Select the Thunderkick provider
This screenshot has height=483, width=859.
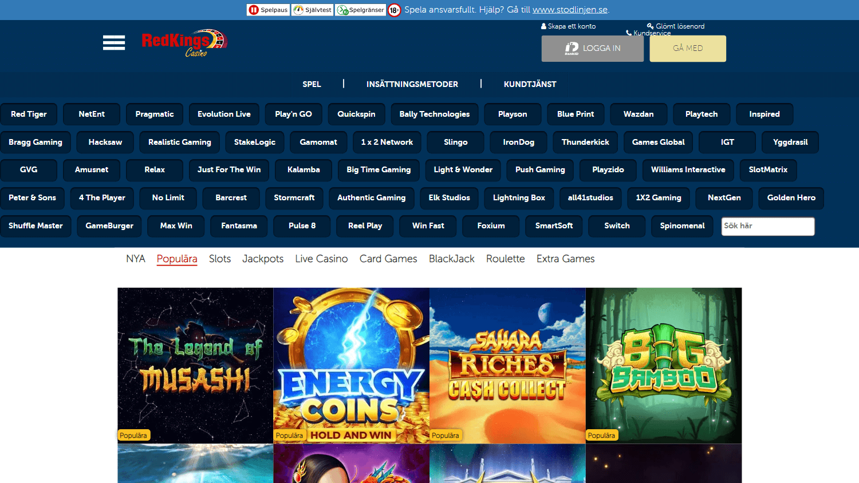click(585, 142)
